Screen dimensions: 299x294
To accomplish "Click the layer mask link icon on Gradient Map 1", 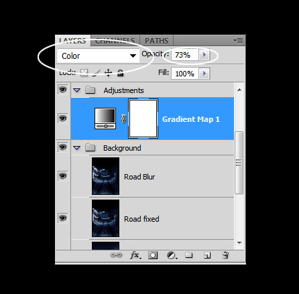I will click(123, 119).
